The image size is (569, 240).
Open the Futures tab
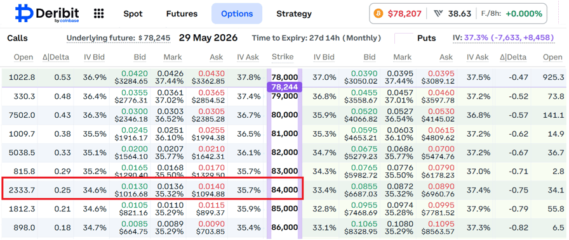pos(182,14)
